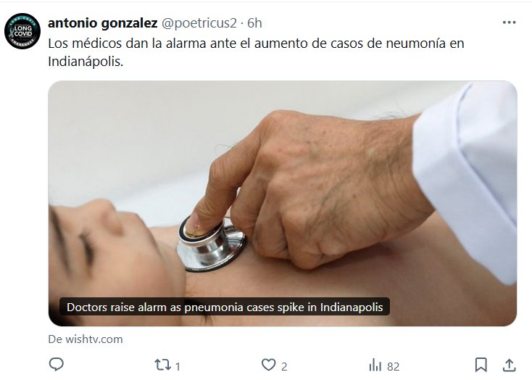Open the Long Covid Awareness profile avatar
The height and width of the screenshot is (380, 532).
click(x=22, y=31)
